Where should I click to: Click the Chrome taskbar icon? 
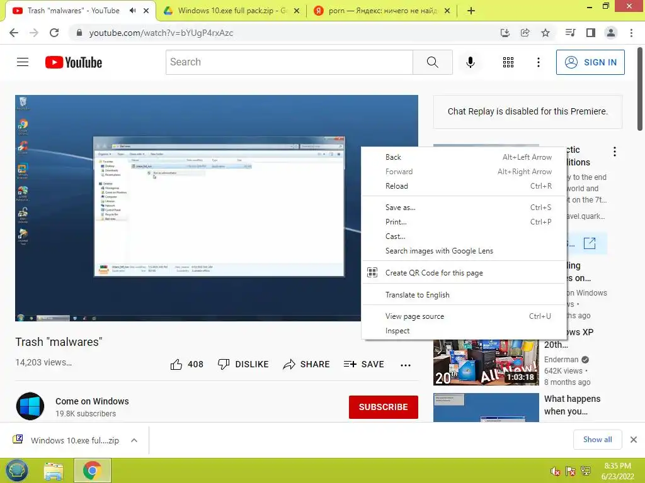(x=92, y=470)
